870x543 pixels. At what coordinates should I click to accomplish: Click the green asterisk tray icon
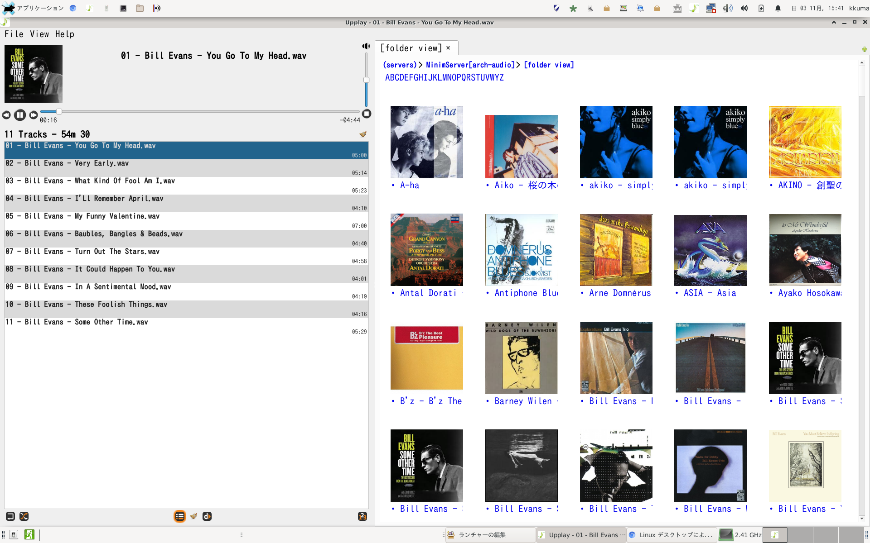click(x=573, y=8)
